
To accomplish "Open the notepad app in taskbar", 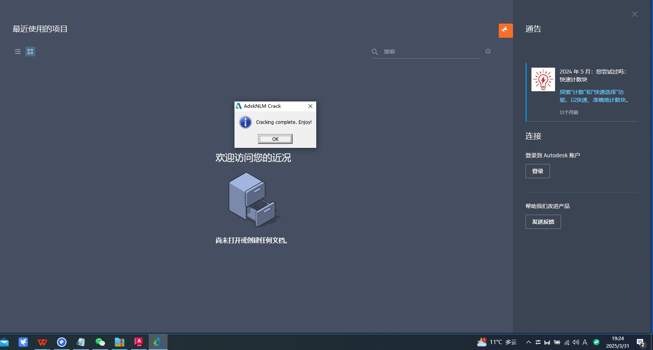I will pyautogui.click(x=81, y=342).
